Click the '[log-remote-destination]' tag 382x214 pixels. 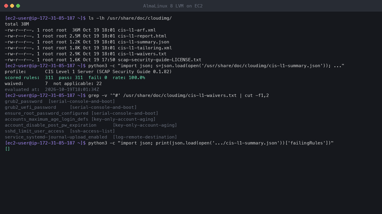pyautogui.click(x=145, y=137)
